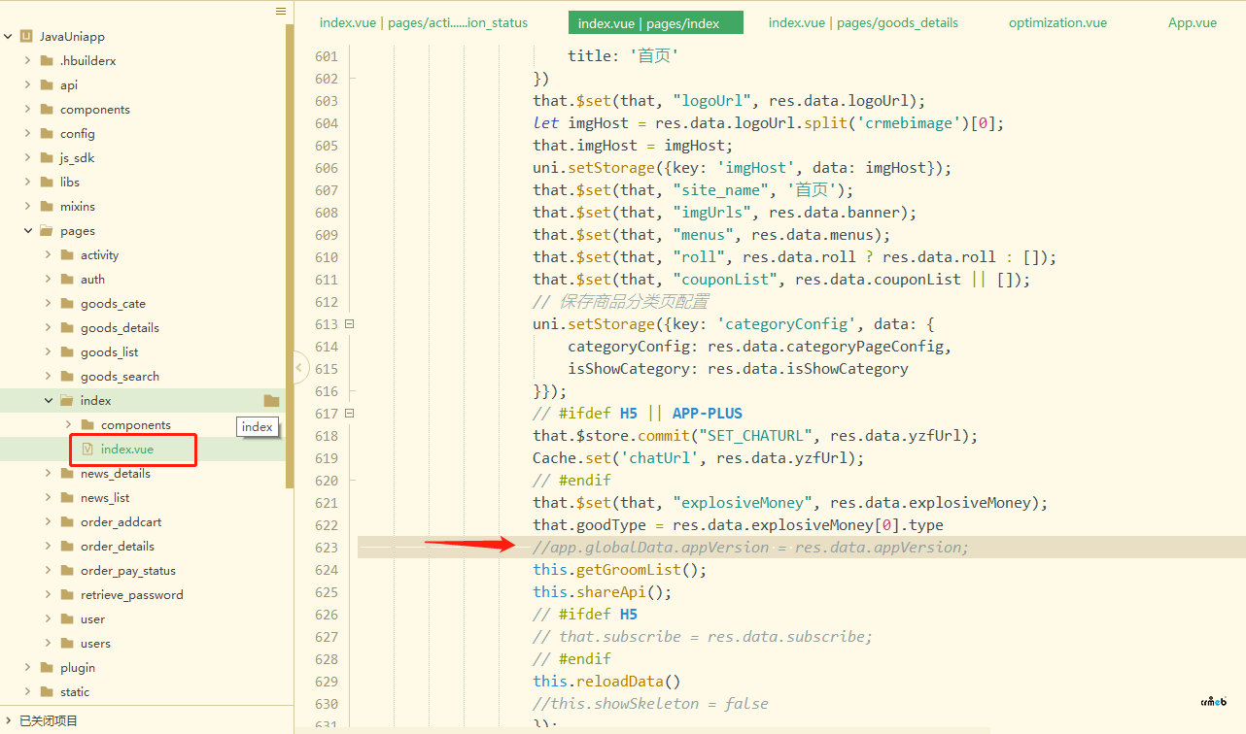This screenshot has height=734, width=1246.
Task: Click line number 623 in gutter
Action: (x=327, y=548)
